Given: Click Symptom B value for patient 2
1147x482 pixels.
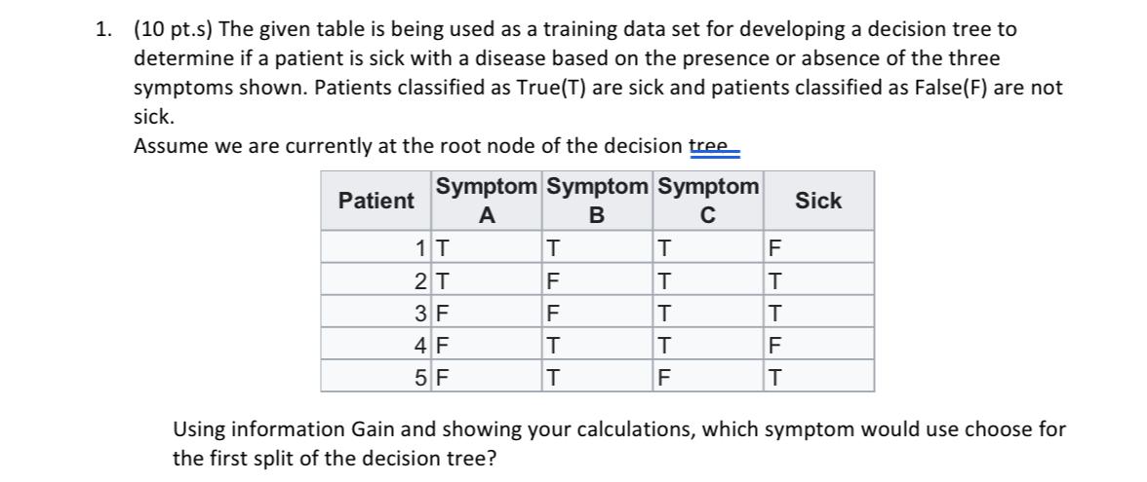Looking at the screenshot, I should (597, 279).
